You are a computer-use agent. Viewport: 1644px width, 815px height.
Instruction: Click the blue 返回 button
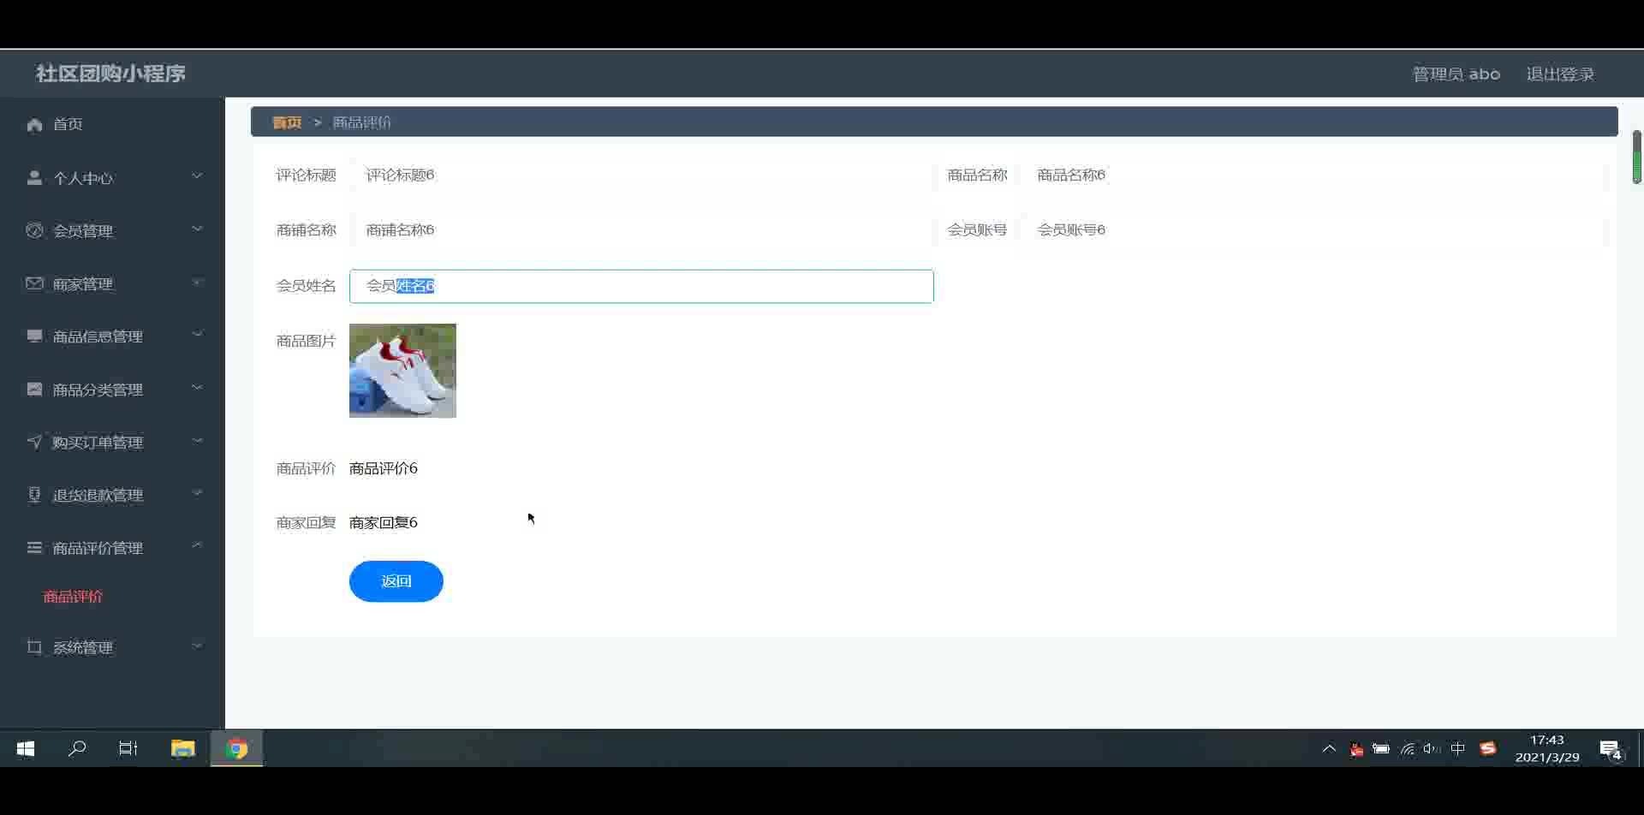[x=396, y=581]
